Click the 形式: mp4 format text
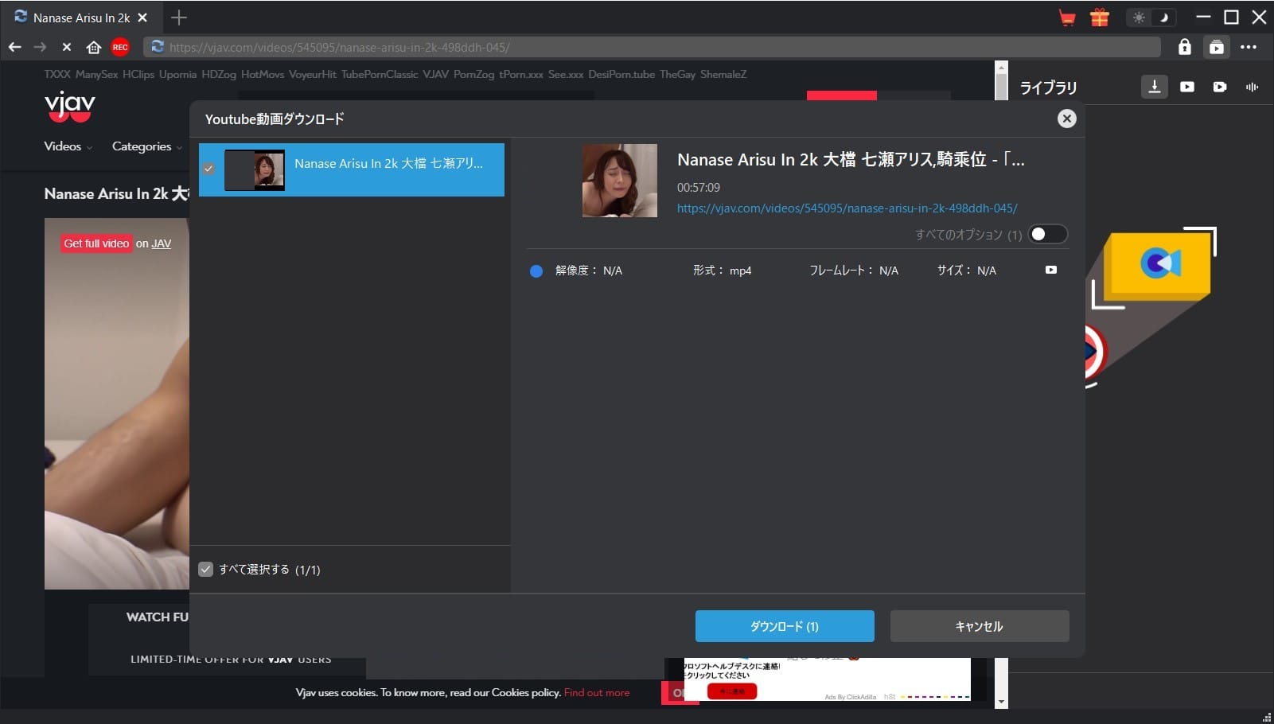 pos(722,271)
